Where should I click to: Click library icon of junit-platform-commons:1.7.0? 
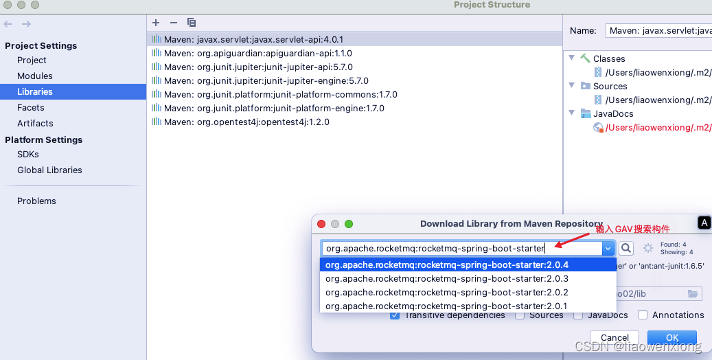pyautogui.click(x=157, y=94)
